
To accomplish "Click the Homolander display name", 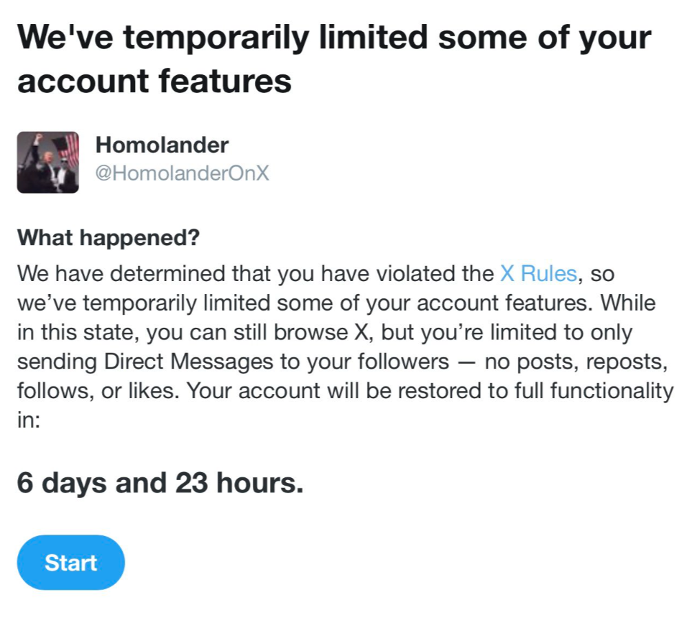I will click(162, 145).
